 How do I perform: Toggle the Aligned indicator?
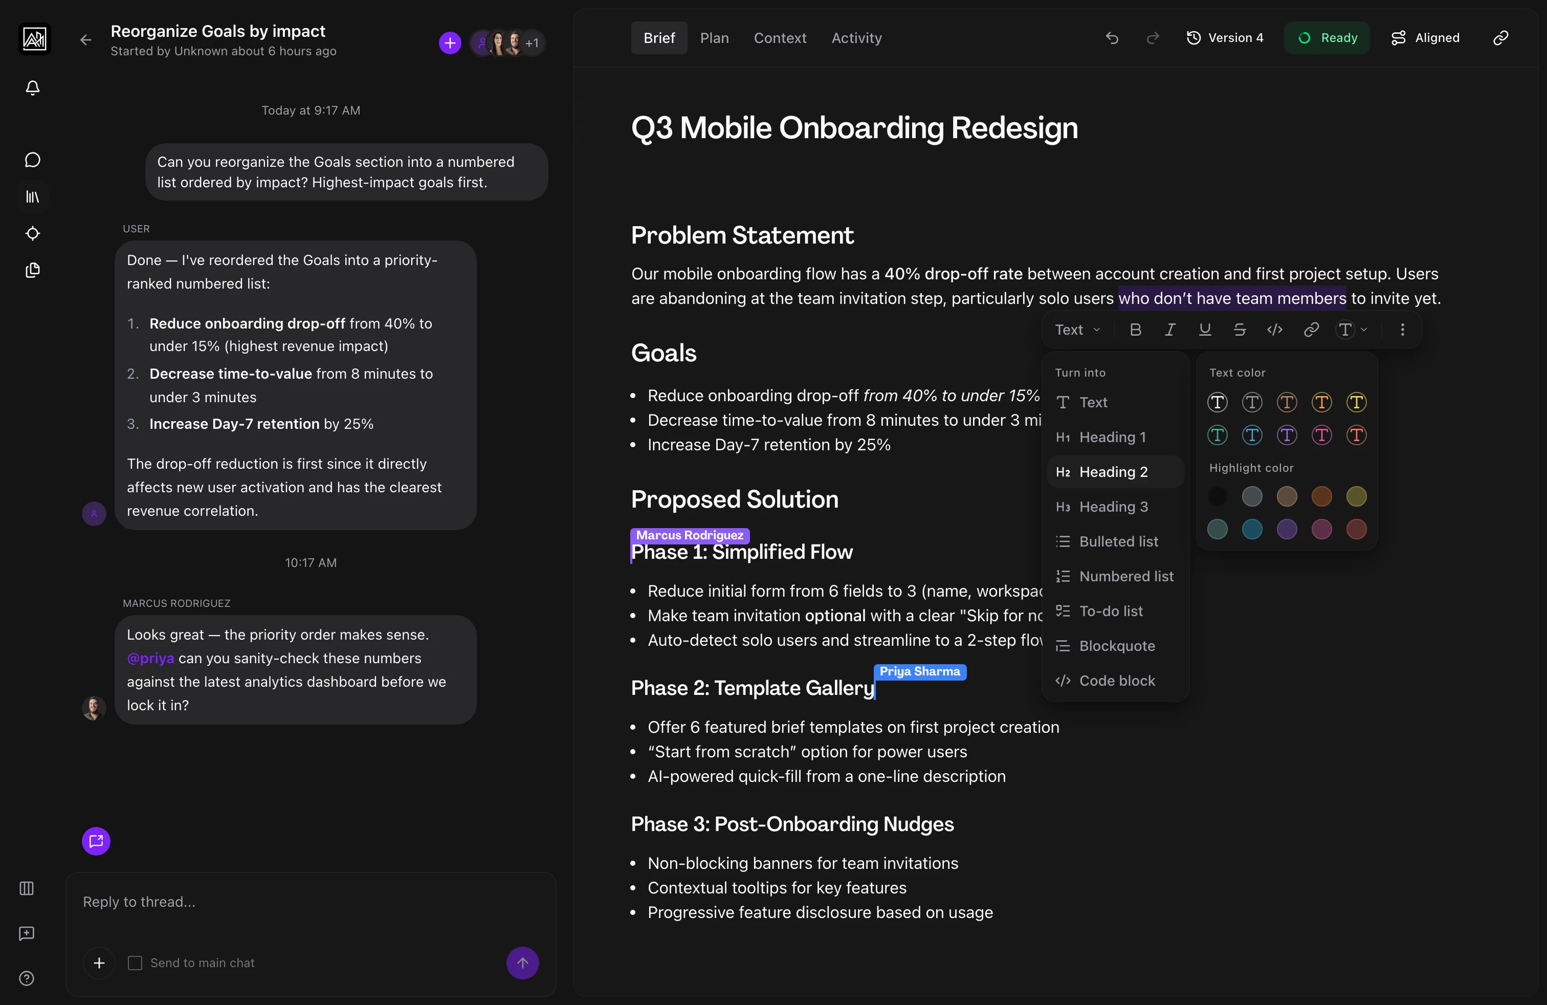click(1425, 38)
